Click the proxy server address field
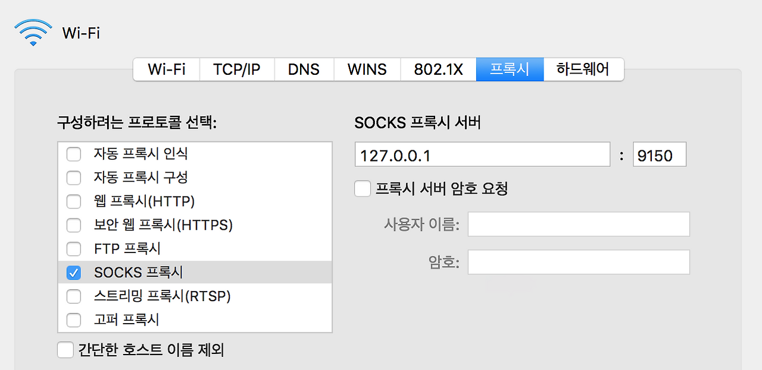The height and width of the screenshot is (370, 762). click(x=482, y=154)
